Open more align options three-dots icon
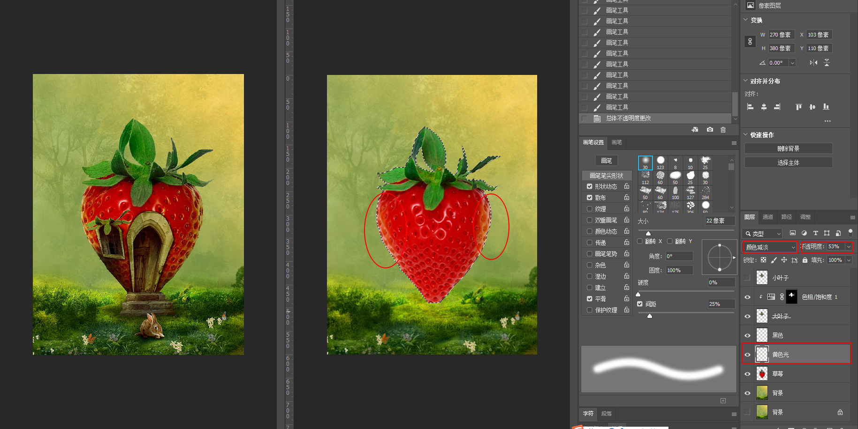 pos(828,121)
